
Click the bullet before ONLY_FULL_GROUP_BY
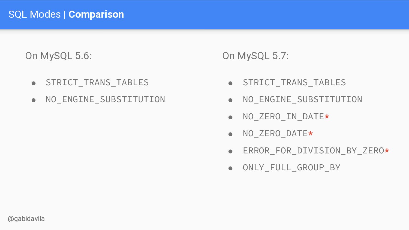click(230, 168)
